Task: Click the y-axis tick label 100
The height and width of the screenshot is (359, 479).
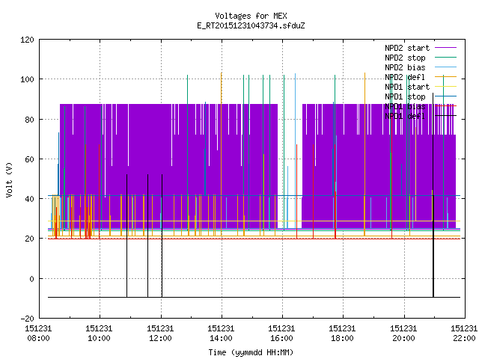Action: (27, 79)
